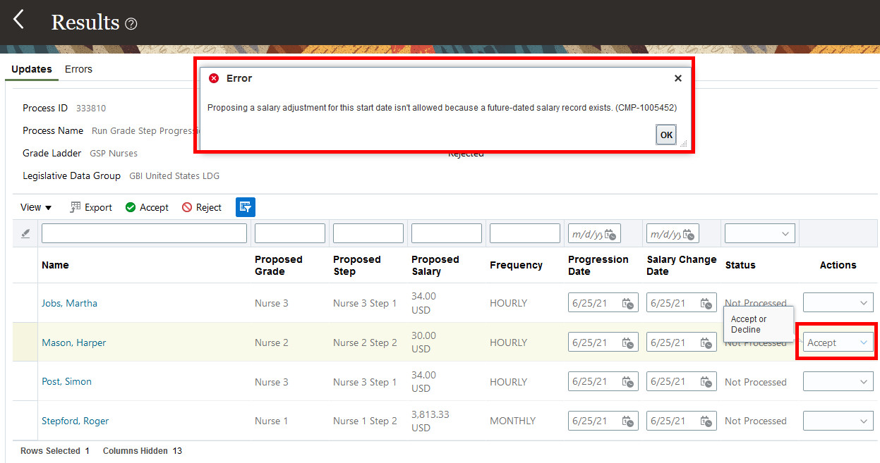Open the View menu
This screenshot has height=463, width=880.
[x=36, y=207]
